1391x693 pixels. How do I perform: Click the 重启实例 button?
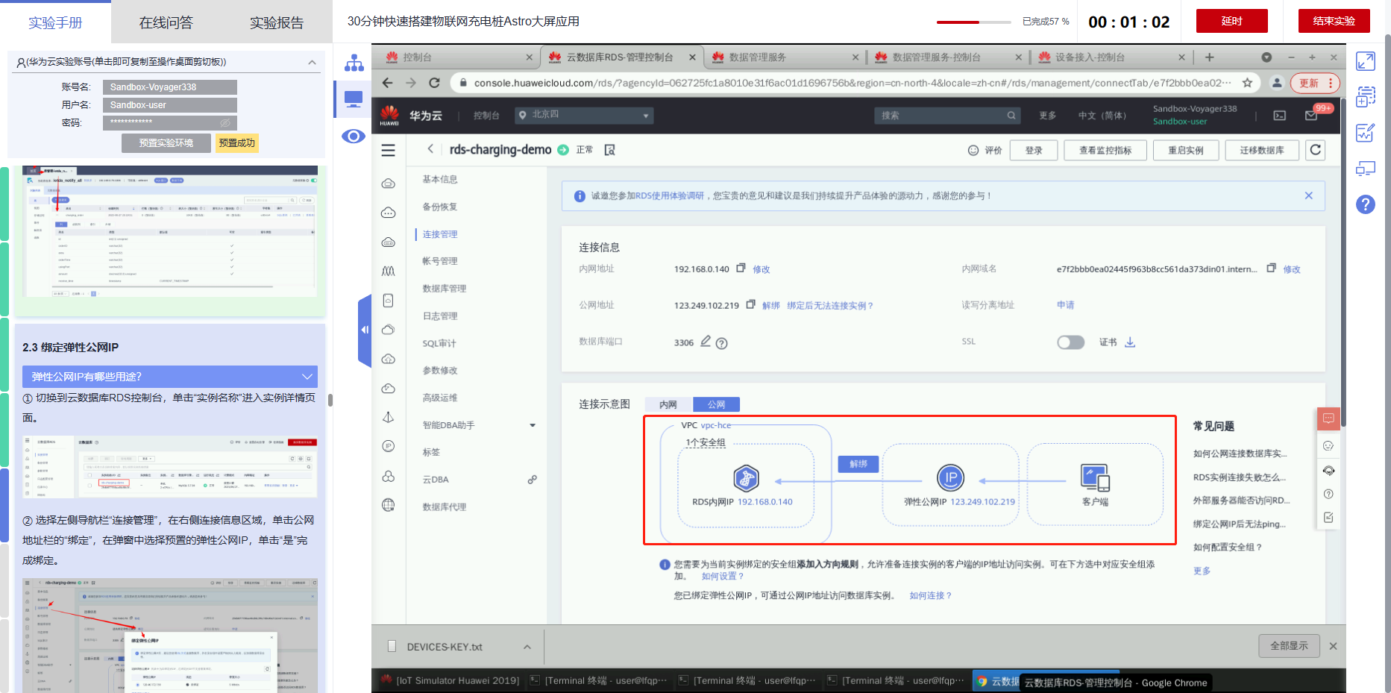1186,150
